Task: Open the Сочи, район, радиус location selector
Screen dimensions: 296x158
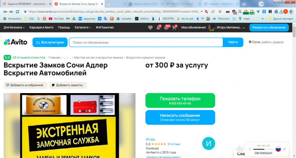Action: pos(266,42)
